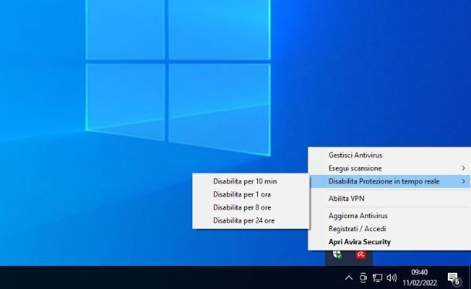Open Apri Avira Security entry
The image size is (471, 289).
click(x=389, y=242)
